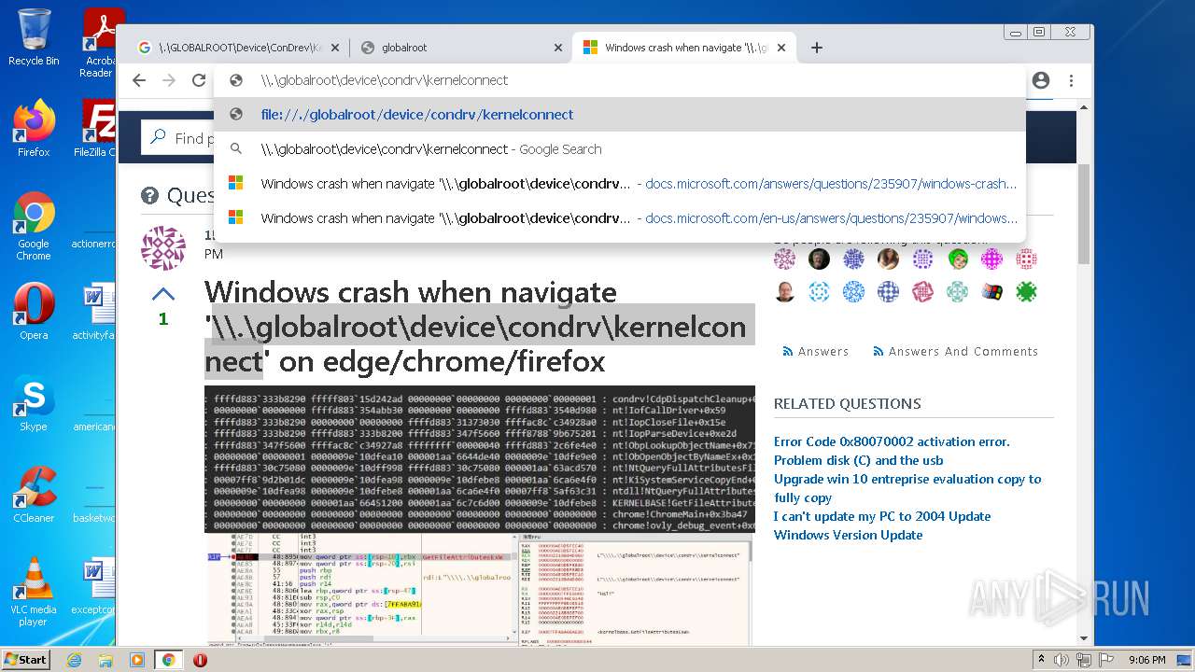
Task: Close the 'Windows crash when navigate' tab
Action: point(781,48)
